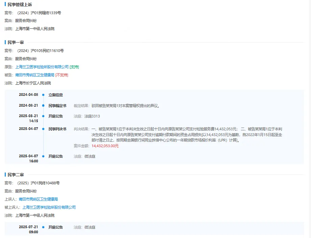Select timeline dot for 2025-04-07 16:00 开庭公告
The image size is (311, 238).
pyautogui.click(x=43, y=156)
